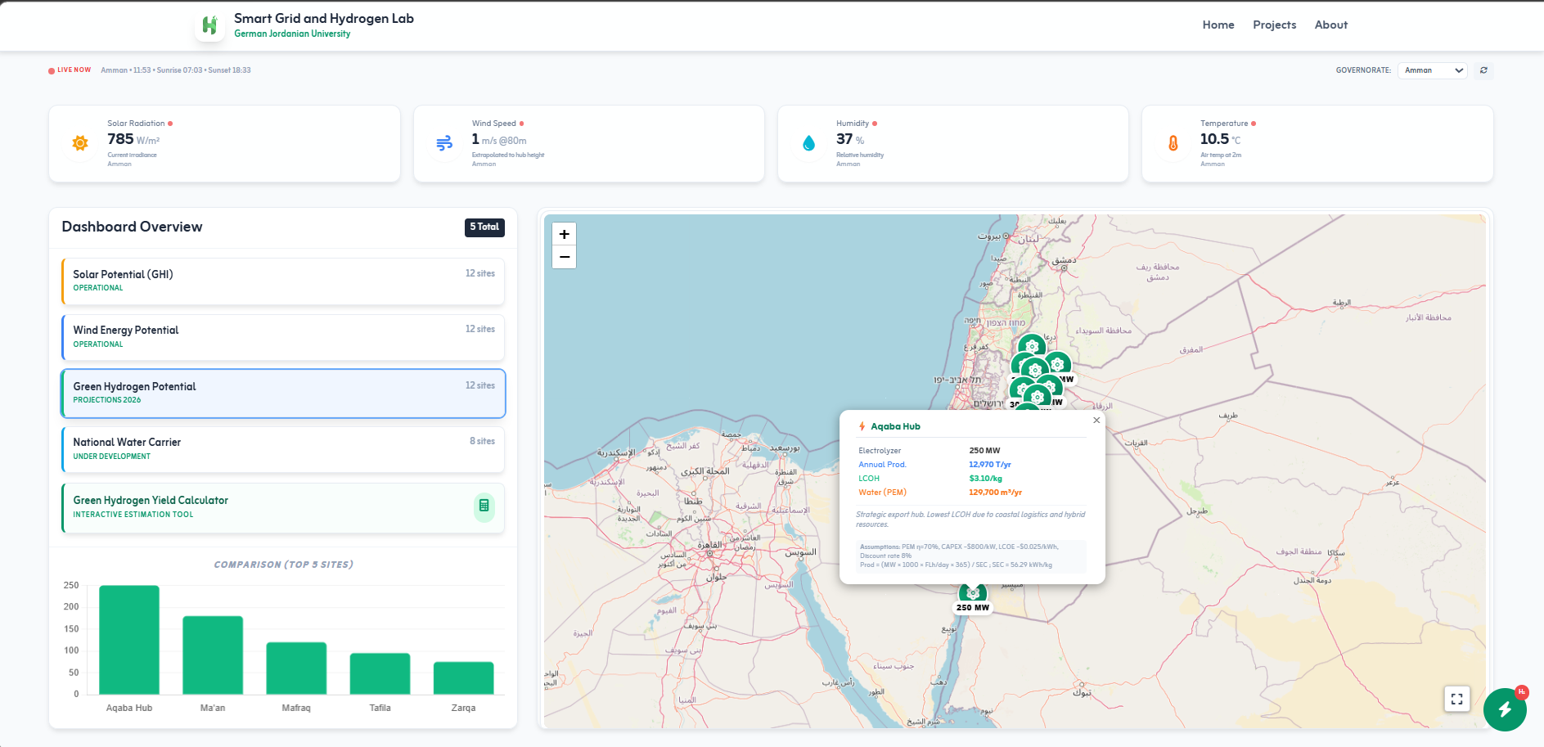Image resolution: width=1544 pixels, height=747 pixels.
Task: Open the Home navigation item
Action: point(1218,25)
